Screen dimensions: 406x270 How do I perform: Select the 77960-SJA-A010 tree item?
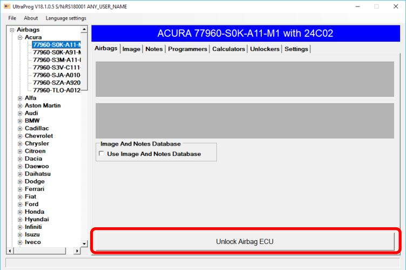(x=57, y=75)
